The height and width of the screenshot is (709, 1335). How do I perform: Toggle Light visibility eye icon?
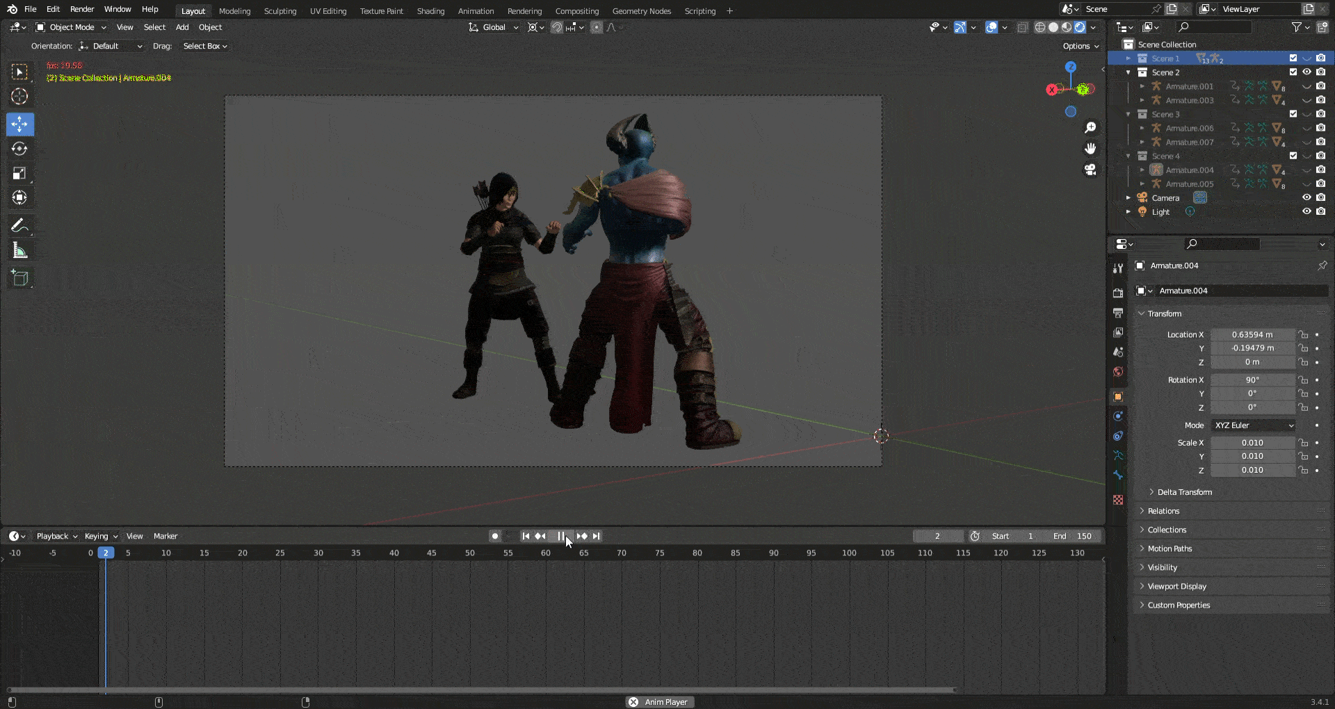pyautogui.click(x=1306, y=211)
